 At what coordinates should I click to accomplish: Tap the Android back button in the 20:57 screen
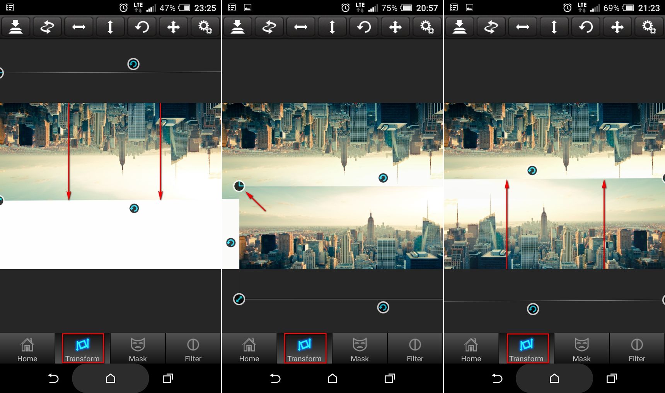pos(275,378)
